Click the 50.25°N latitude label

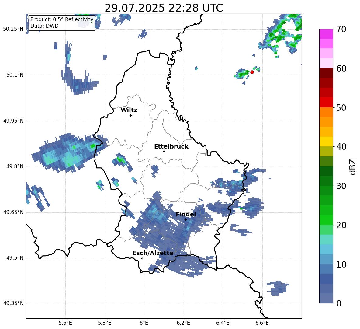tap(13, 29)
